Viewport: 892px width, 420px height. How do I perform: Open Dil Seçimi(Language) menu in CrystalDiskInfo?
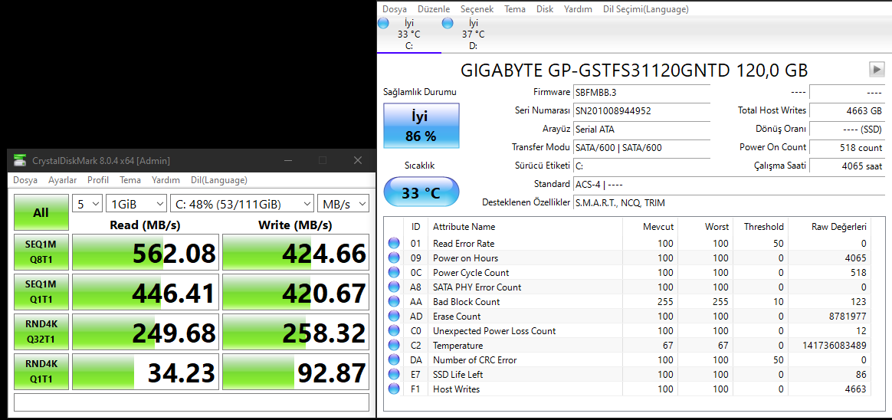coord(646,9)
